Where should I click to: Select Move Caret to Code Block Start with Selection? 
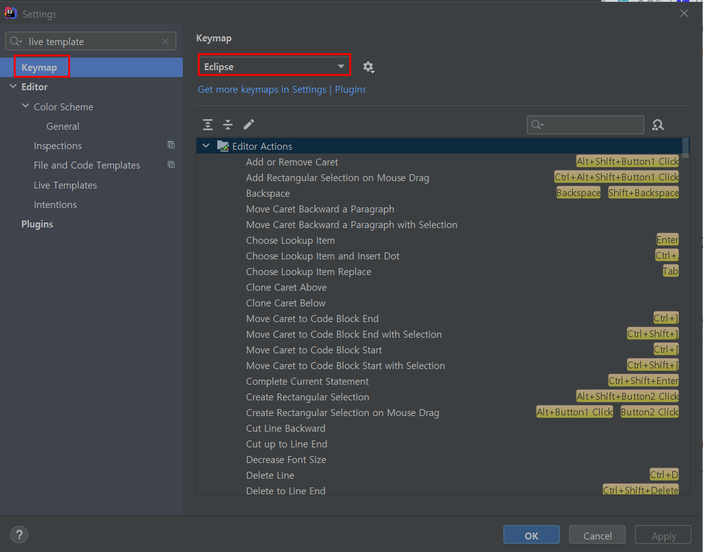pos(345,366)
